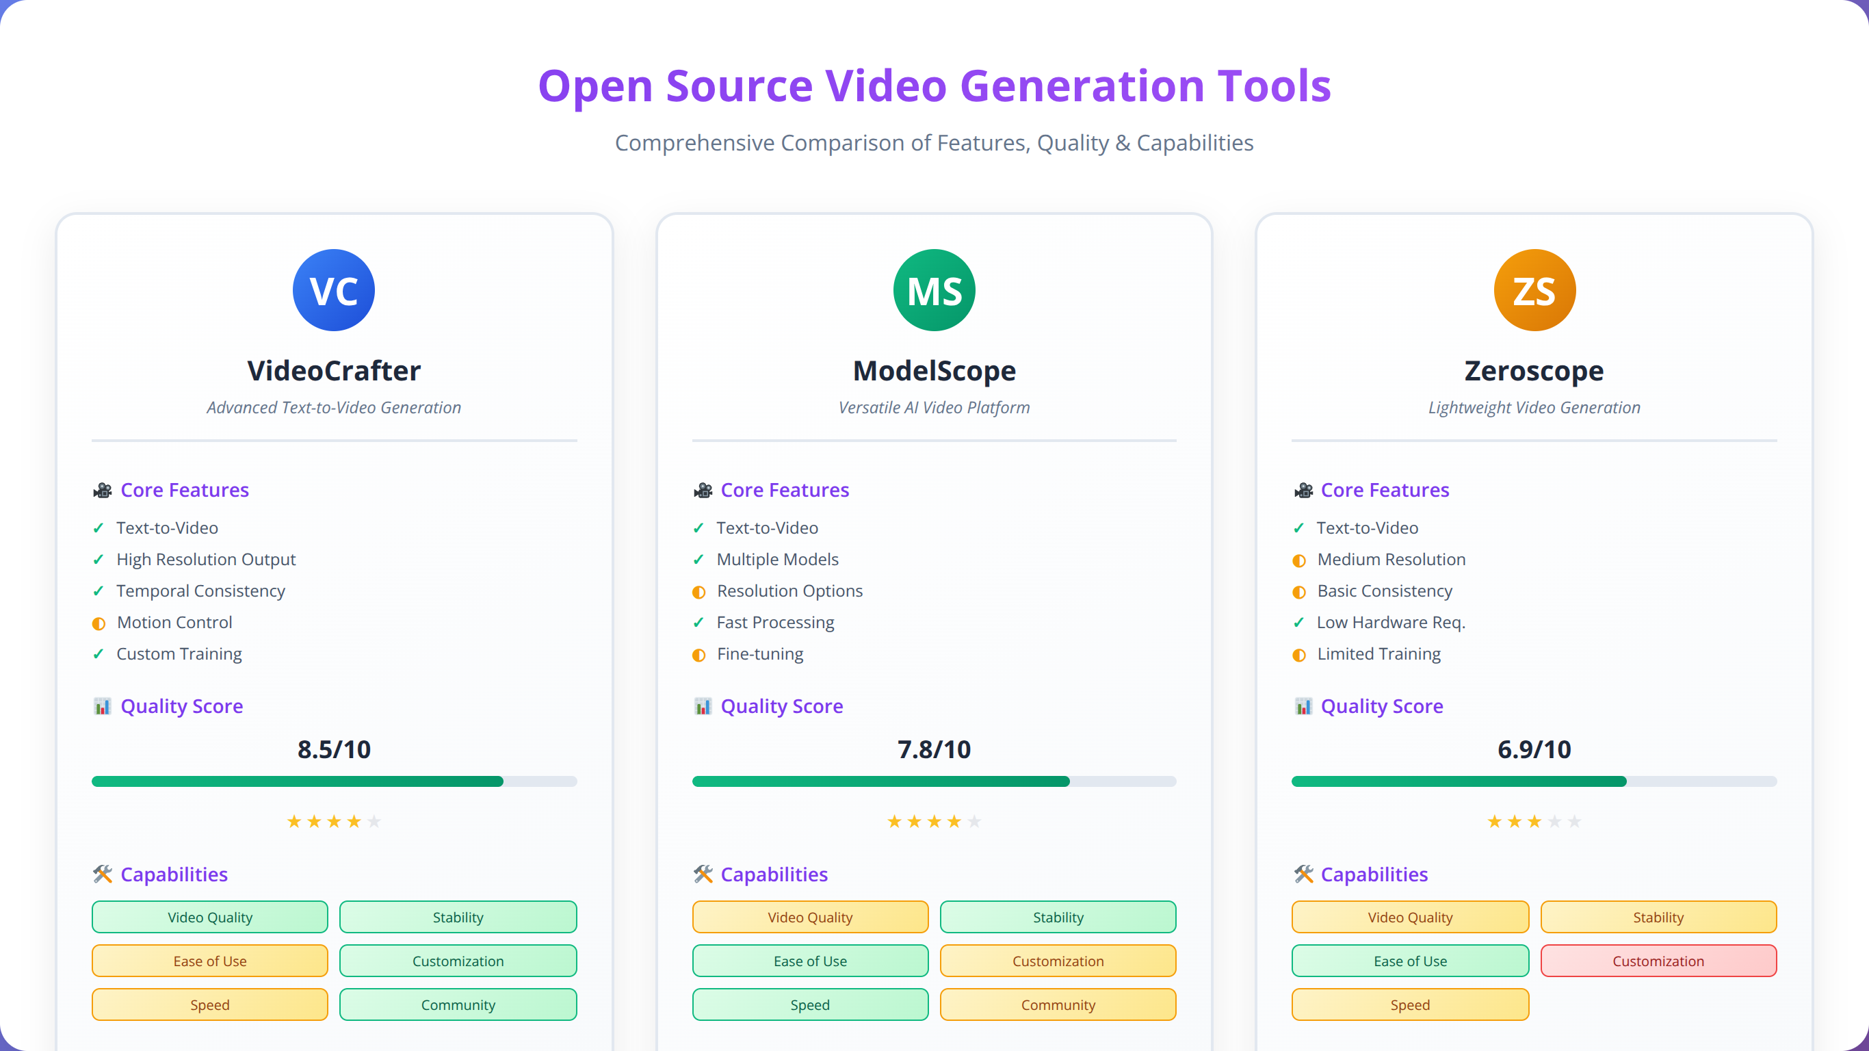
Task: Click the half-circle icon next to Motion Control
Action: pos(99,623)
